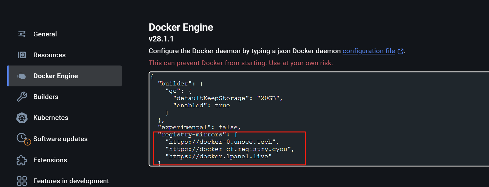Click the orange info badge on Software updates

click(28, 142)
